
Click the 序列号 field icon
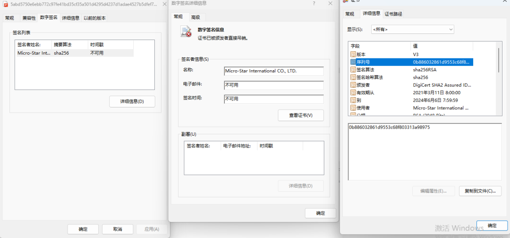353,62
